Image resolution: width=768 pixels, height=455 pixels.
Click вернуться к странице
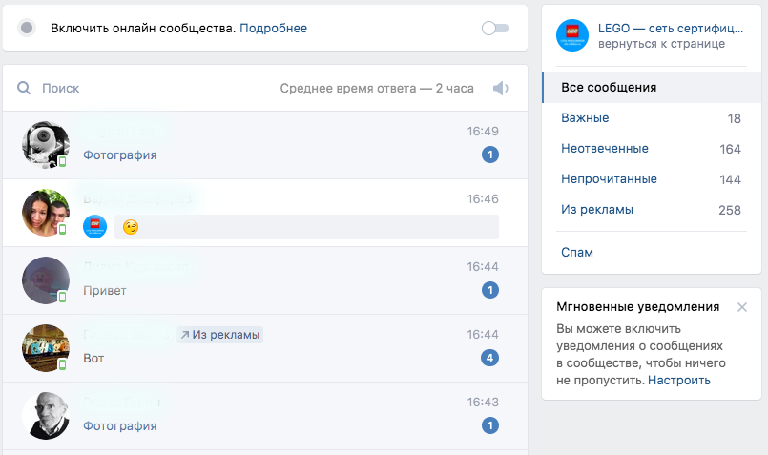(661, 44)
